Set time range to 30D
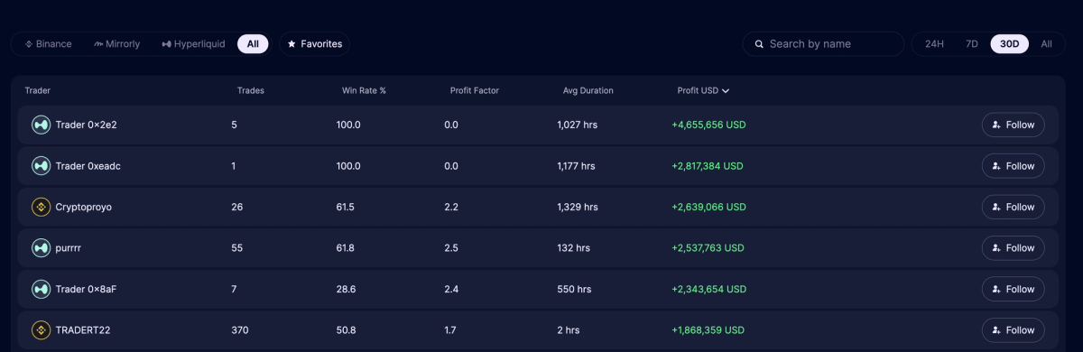Screen dimensions: 1083x352 pyautogui.click(x=1010, y=43)
